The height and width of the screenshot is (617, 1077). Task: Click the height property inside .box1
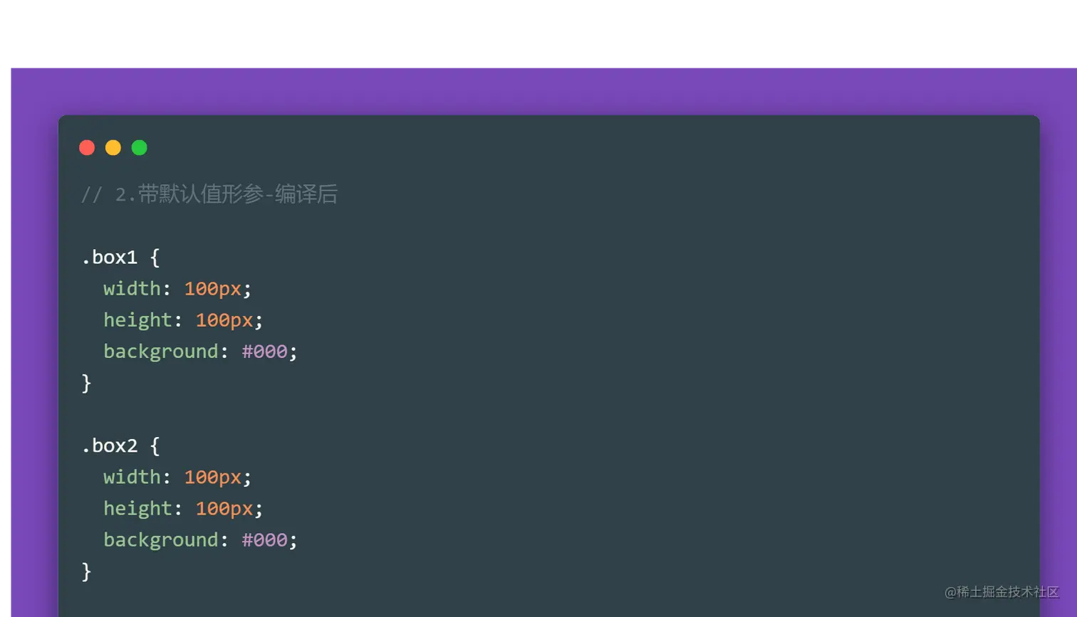[x=137, y=320]
